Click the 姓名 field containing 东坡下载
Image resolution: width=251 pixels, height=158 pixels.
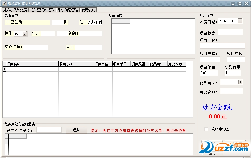(x=95, y=22)
